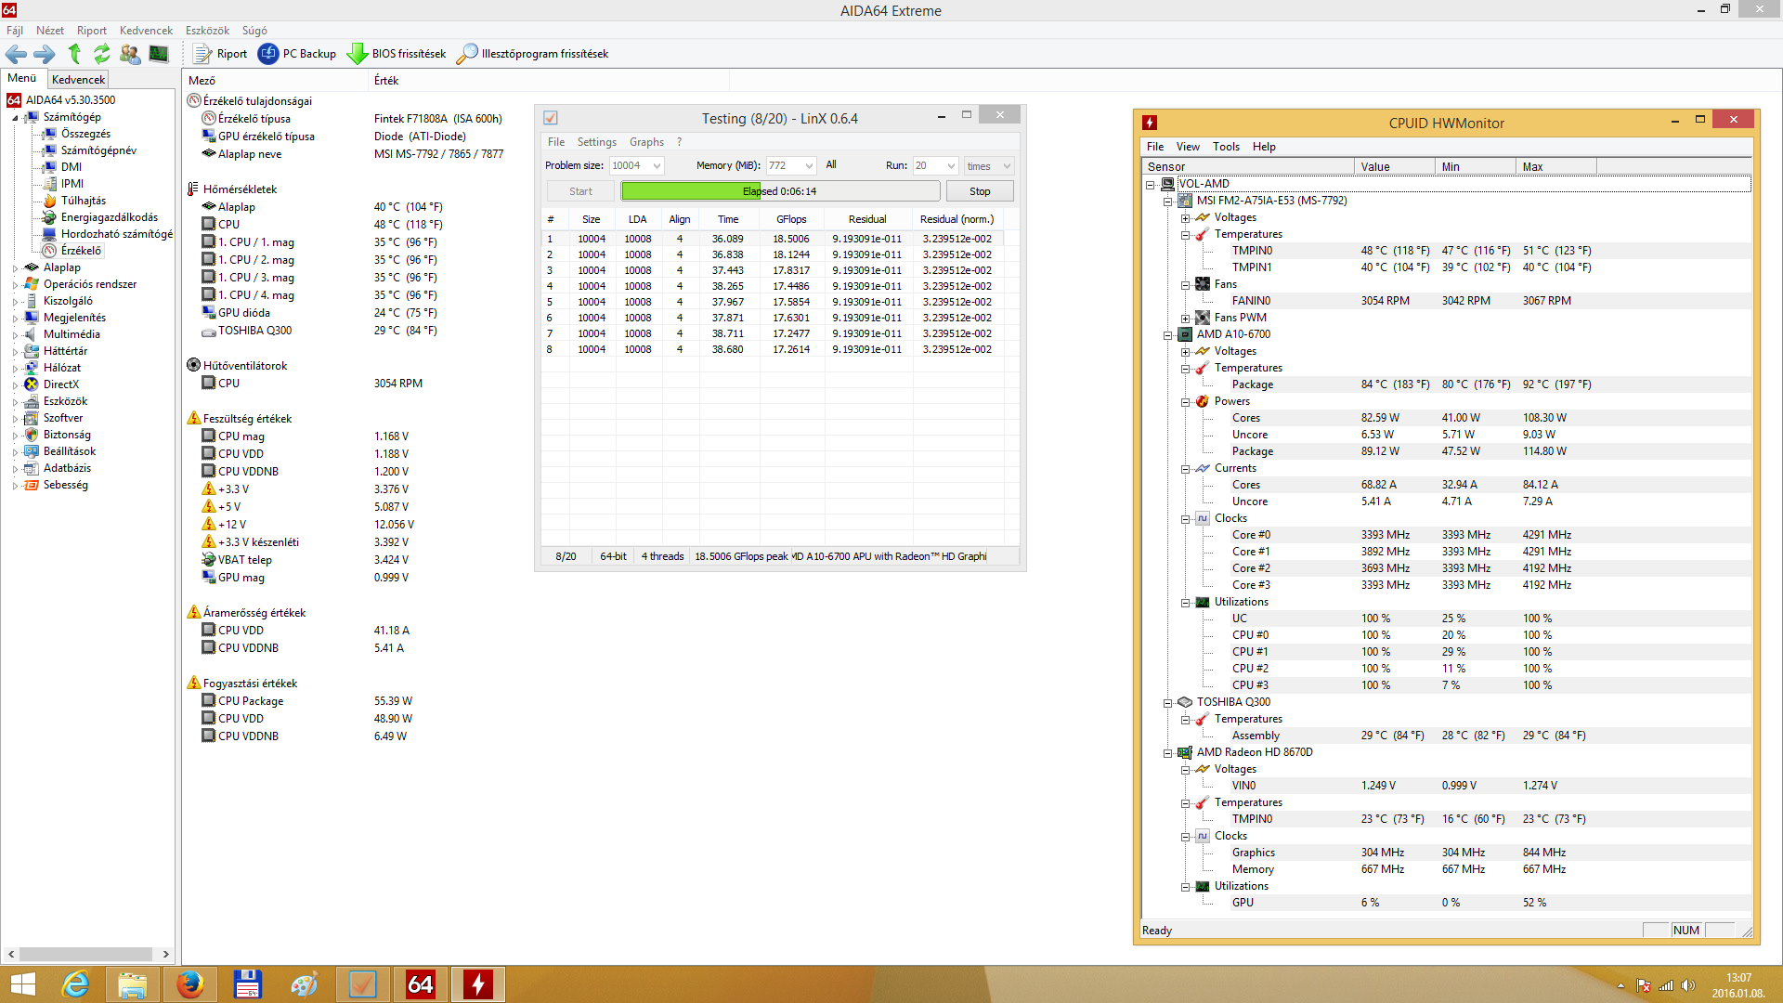
Task: Collapse the AMD A10-6700 node in HWMonitor
Action: pos(1167,334)
